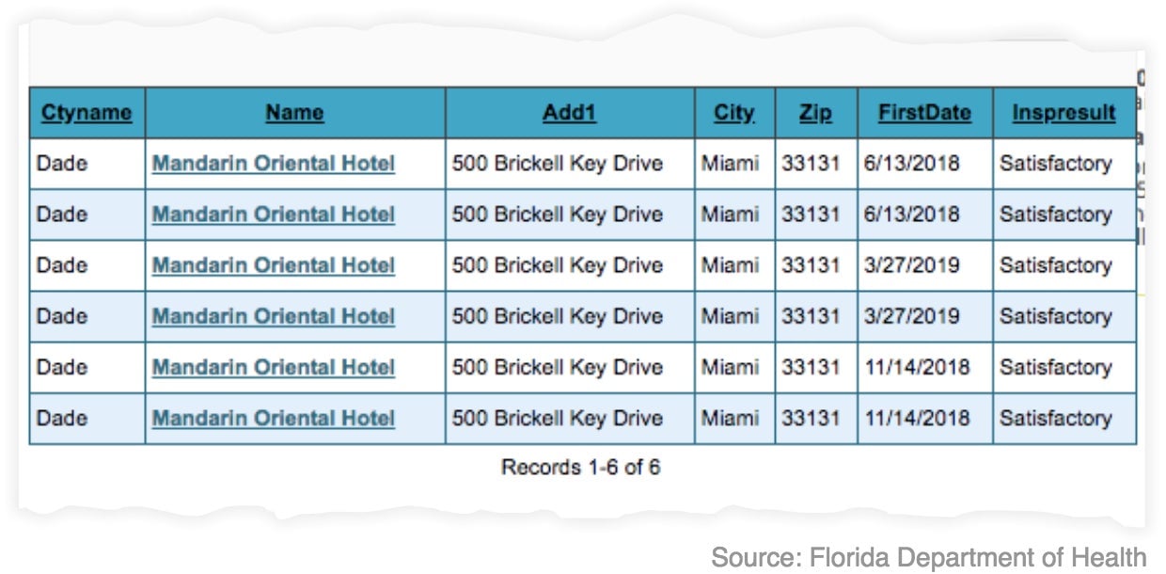Sort table by FirstDate column header
Image resolution: width=1166 pixels, height=574 pixels.
[924, 113]
